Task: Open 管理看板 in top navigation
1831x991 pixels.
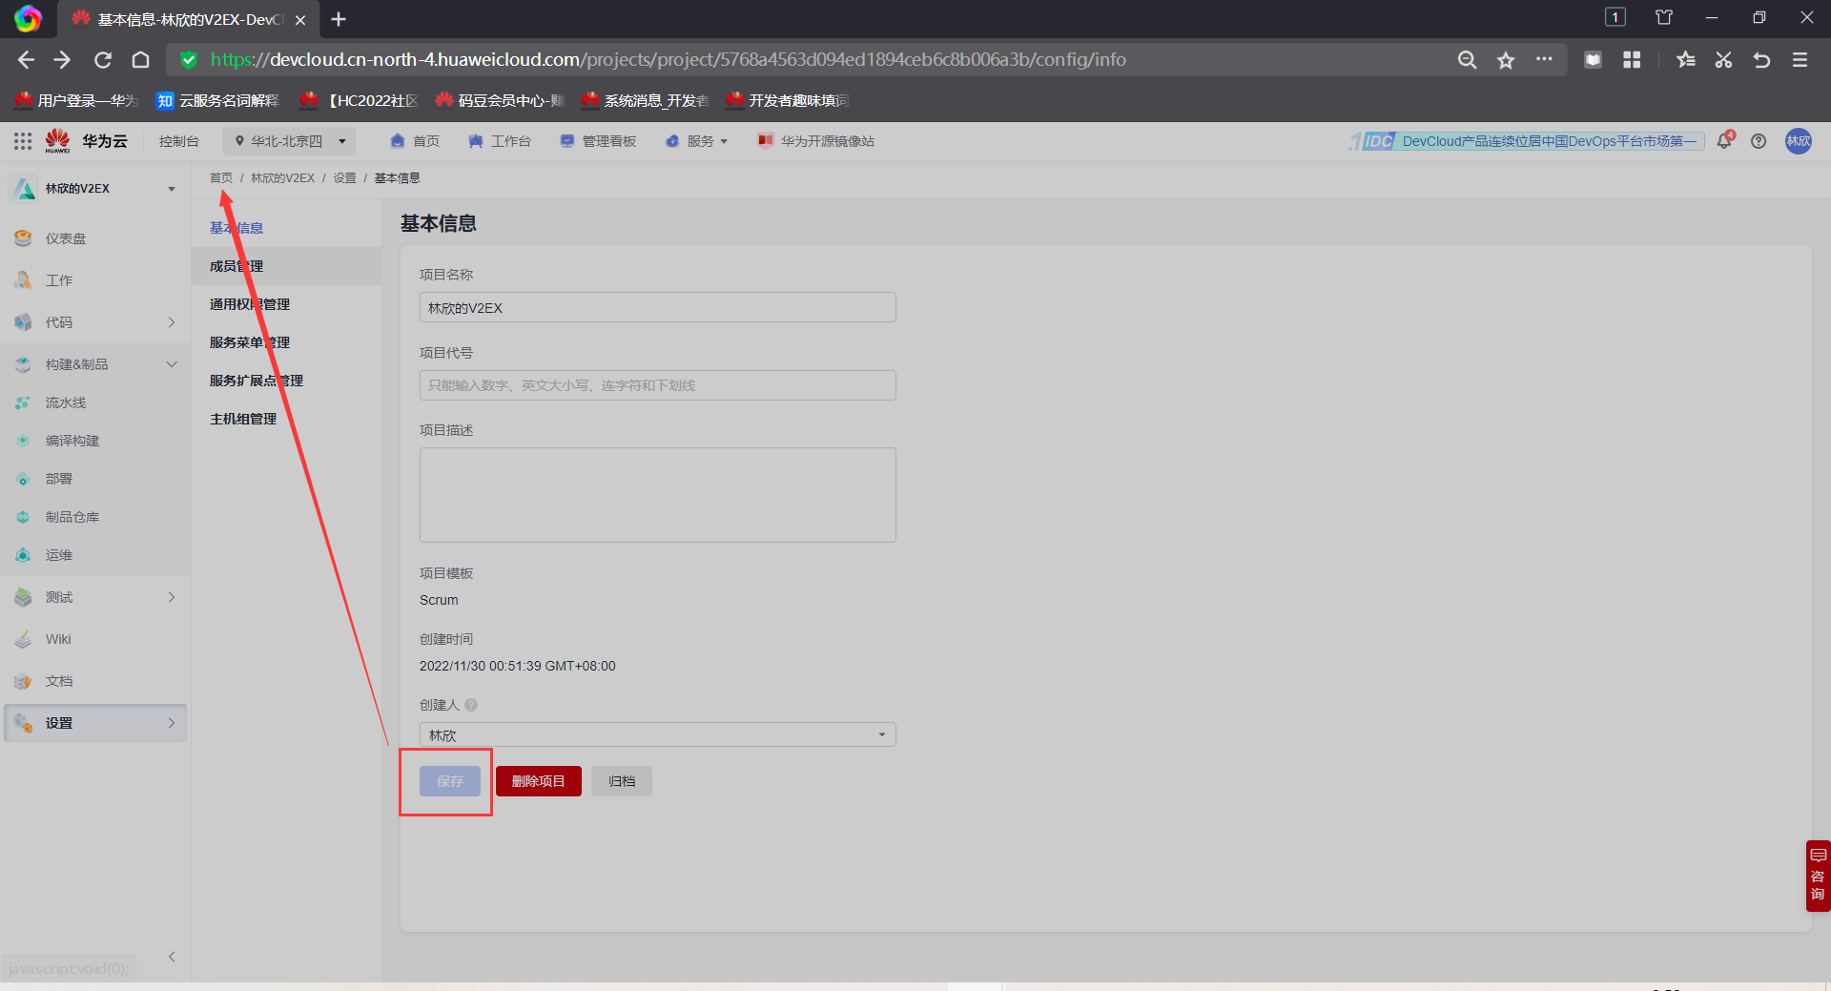Action: pyautogui.click(x=598, y=141)
